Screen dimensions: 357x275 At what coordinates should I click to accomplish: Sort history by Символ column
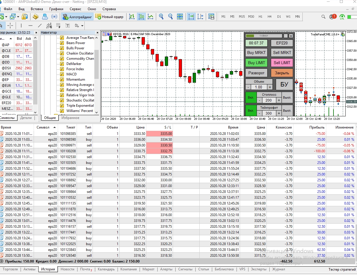tap(46, 127)
